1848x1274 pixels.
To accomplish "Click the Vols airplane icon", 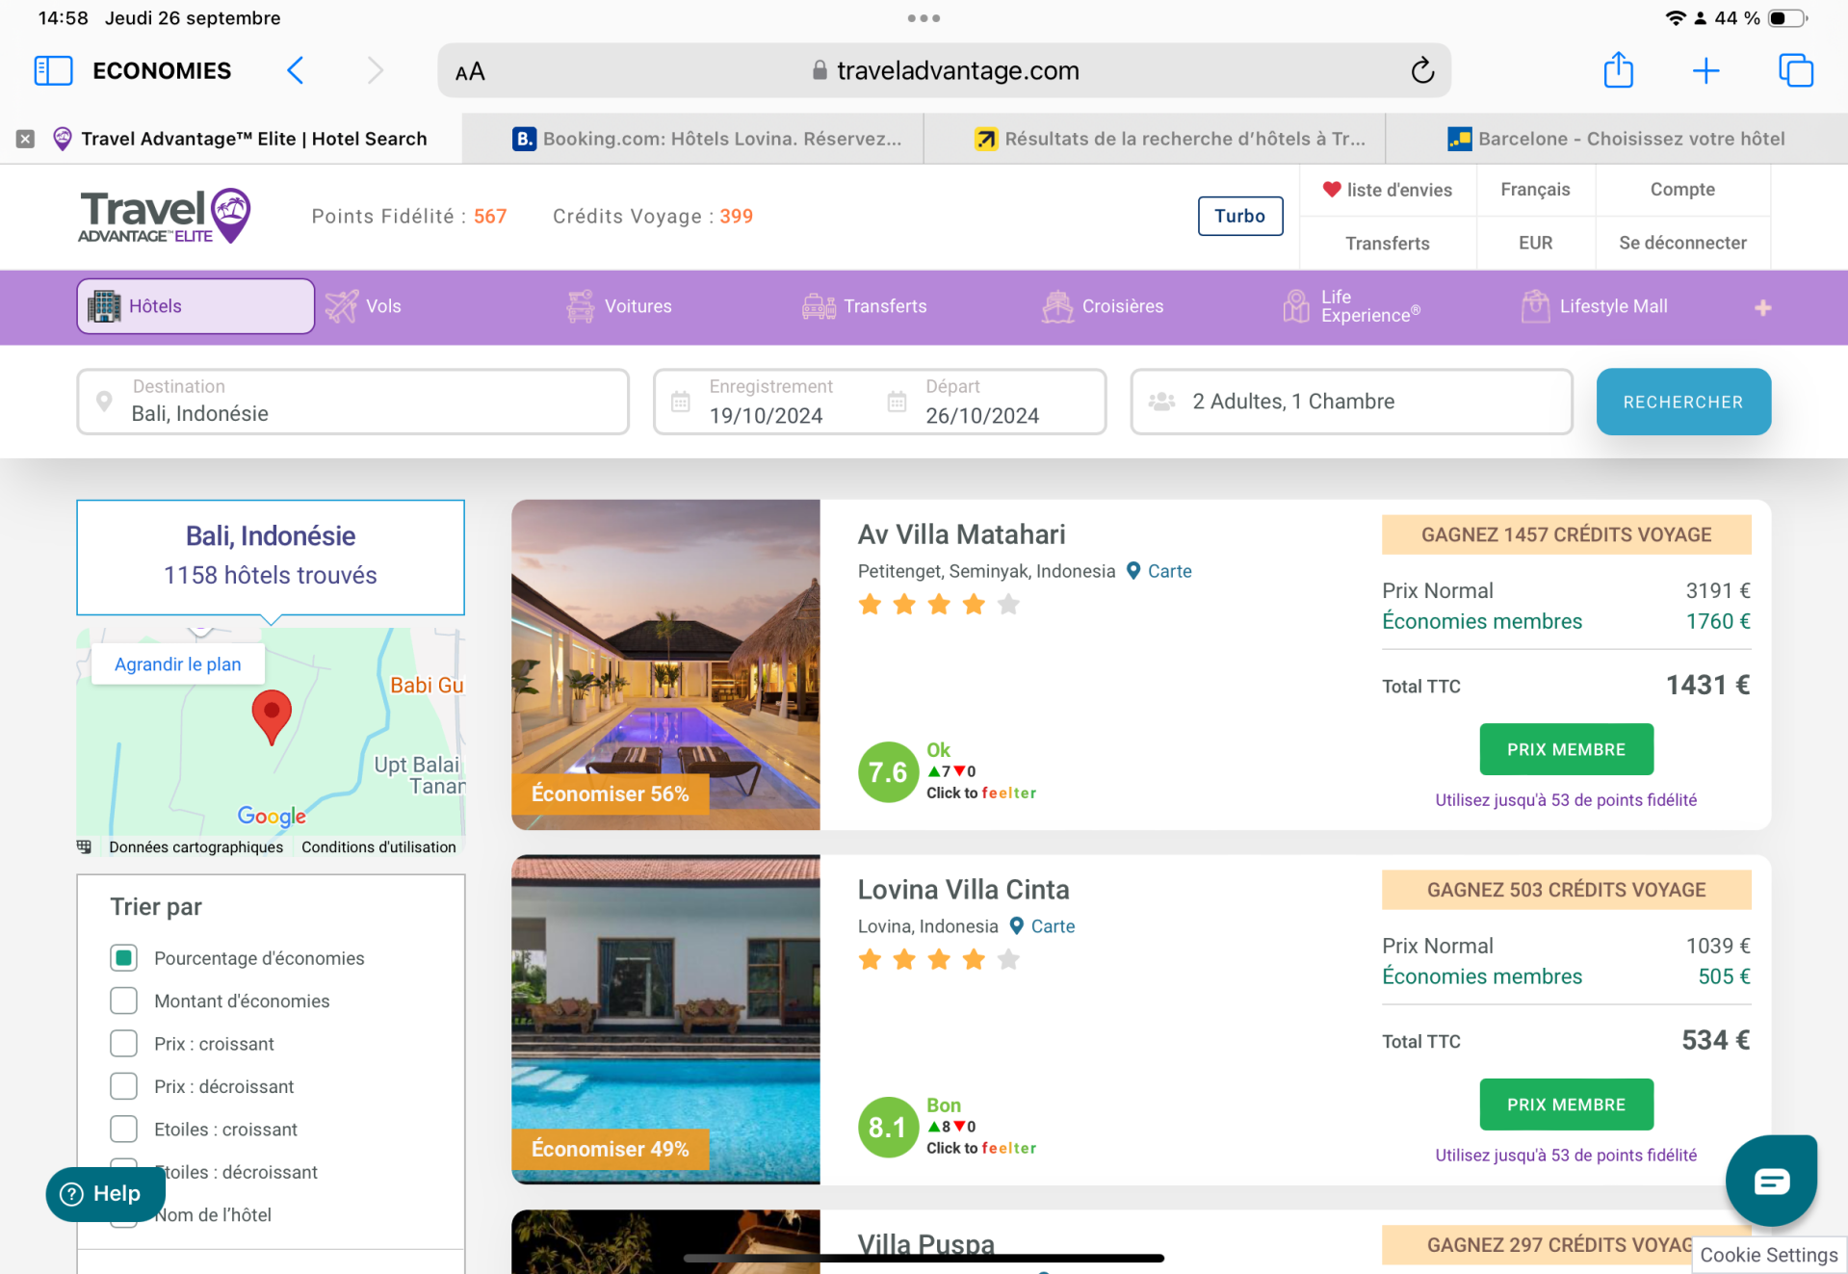I will point(341,306).
